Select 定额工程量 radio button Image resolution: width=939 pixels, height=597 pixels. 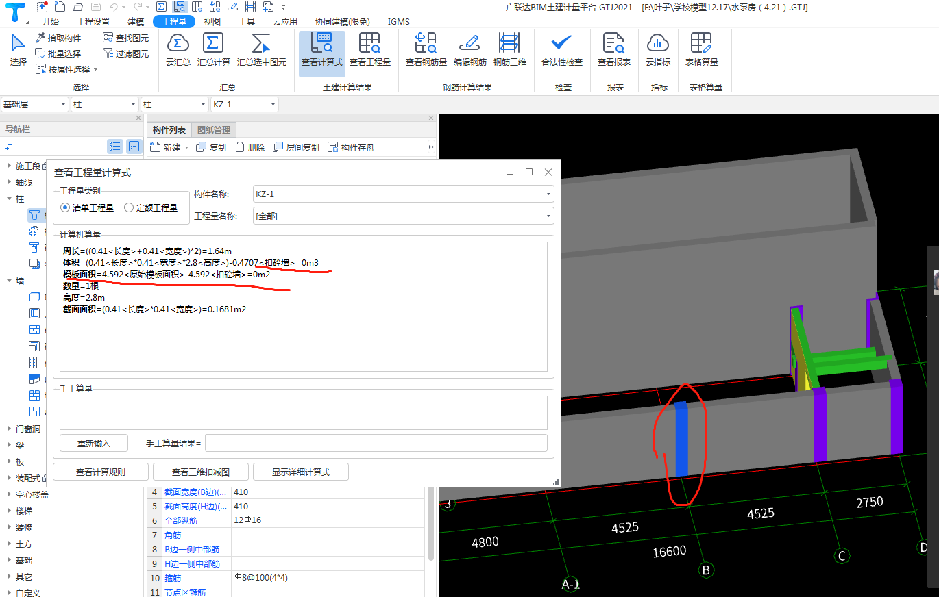coord(129,207)
